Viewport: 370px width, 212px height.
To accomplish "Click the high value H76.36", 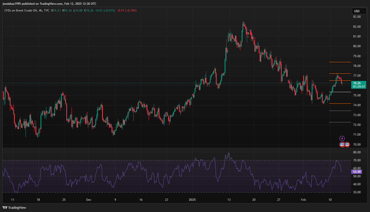I will (67, 10).
